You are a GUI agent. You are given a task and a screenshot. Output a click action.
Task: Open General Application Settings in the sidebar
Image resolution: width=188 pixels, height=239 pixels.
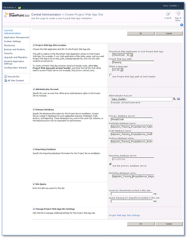[x=14, y=63]
